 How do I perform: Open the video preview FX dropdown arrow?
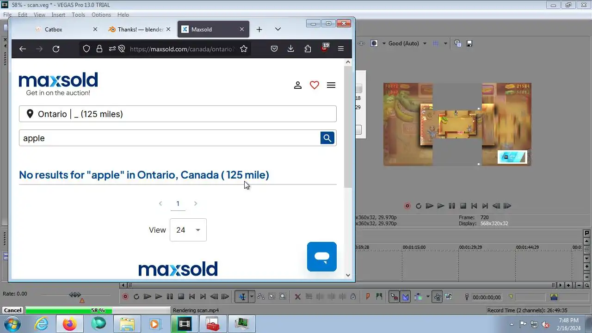click(x=384, y=43)
